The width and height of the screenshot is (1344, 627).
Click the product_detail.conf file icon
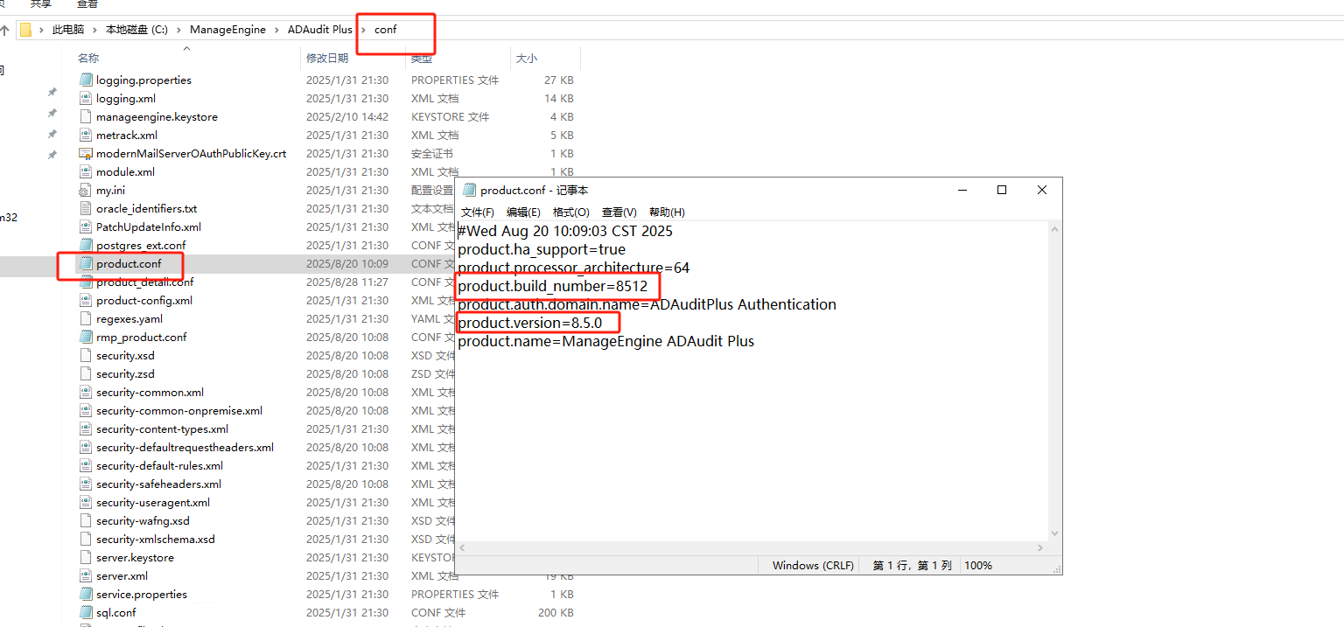85,282
